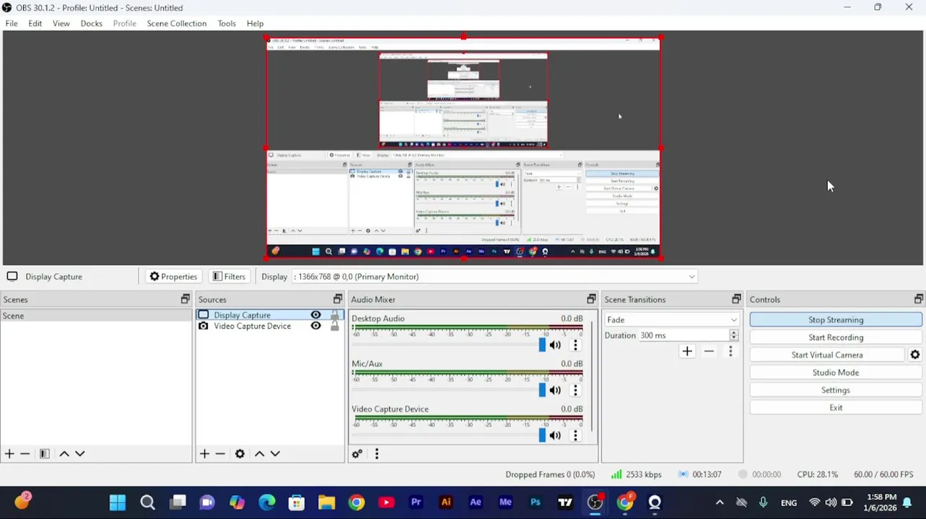Open Audio Mixer menu three-dots at bottom
The height and width of the screenshot is (519, 926).
376,453
